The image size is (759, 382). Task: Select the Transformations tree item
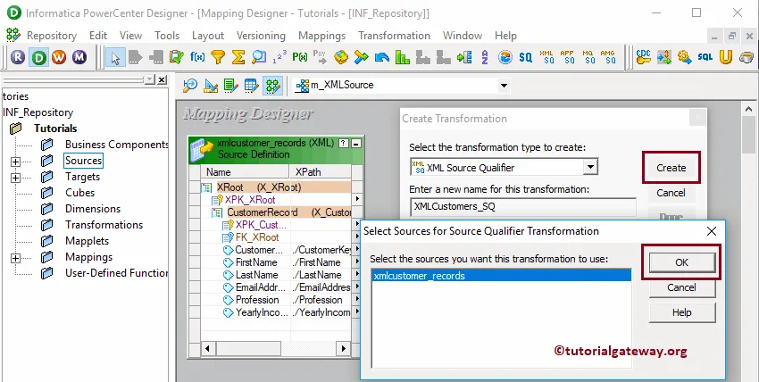(104, 225)
